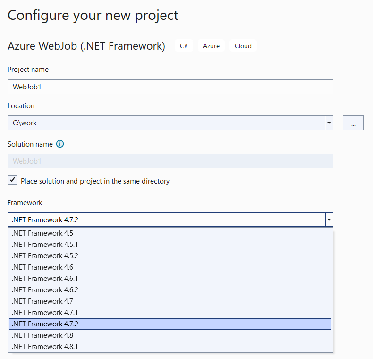Screen dimensions: 373x359
Task: Click the C# tag
Action: (x=184, y=46)
